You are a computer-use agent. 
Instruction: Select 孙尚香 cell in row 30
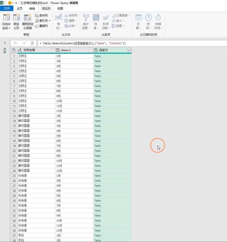(36, 201)
